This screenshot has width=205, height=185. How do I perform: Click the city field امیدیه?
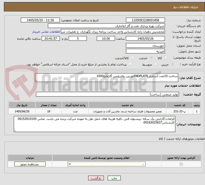point(145,51)
